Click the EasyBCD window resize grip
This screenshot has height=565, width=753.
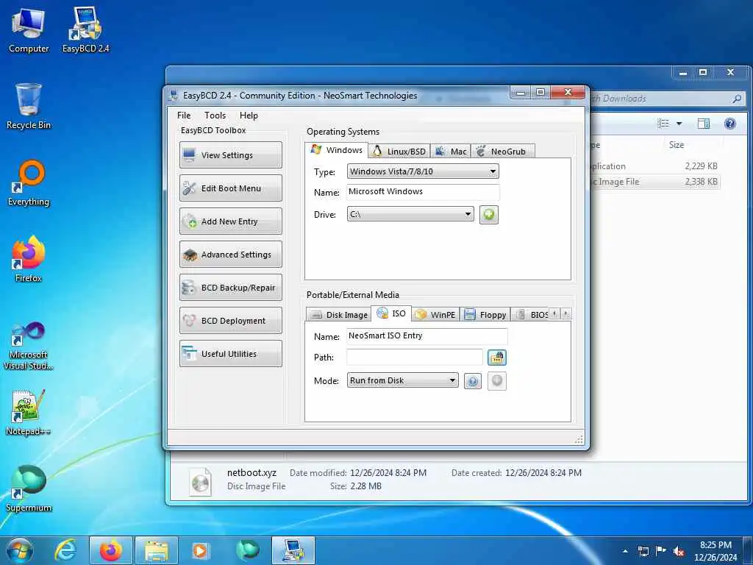tap(579, 439)
